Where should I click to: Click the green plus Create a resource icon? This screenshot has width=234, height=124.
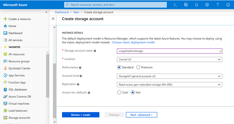point(5,19)
